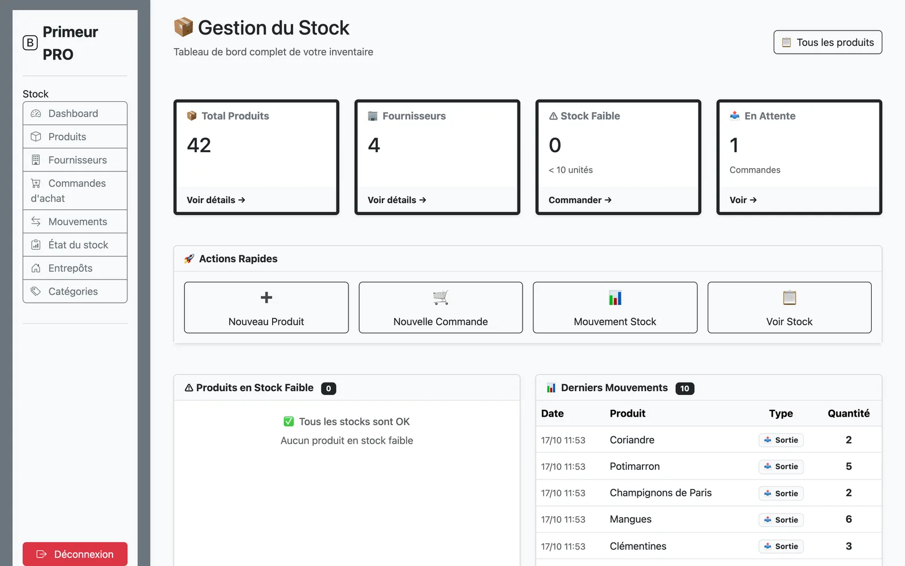Open État du stock menu entry
Image resolution: width=905 pixels, height=566 pixels.
coord(75,245)
